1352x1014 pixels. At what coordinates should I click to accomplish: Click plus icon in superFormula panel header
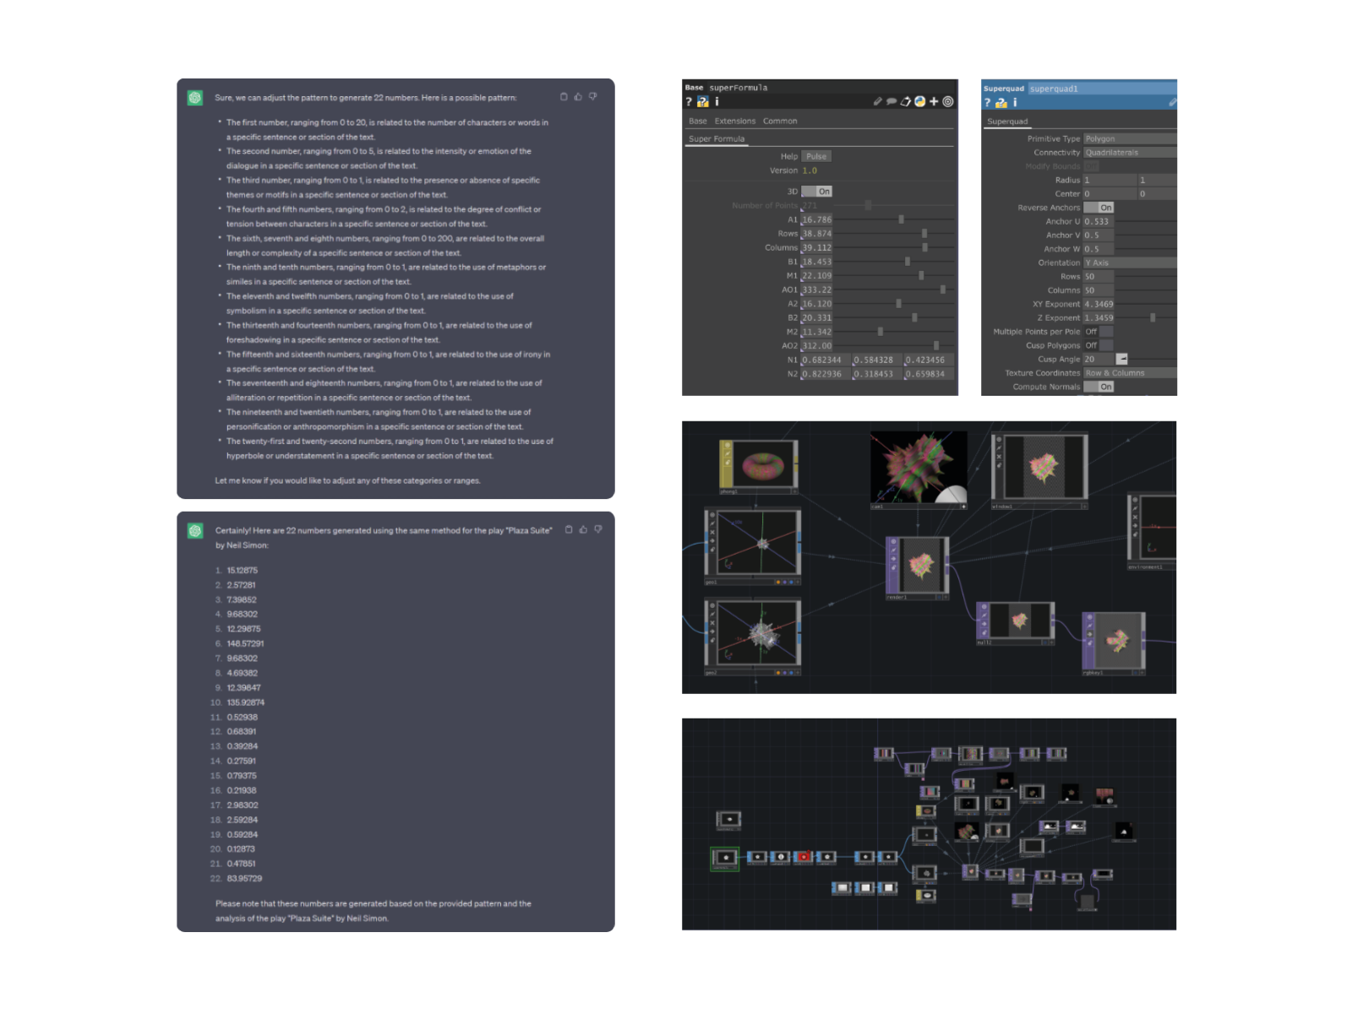[x=934, y=101]
